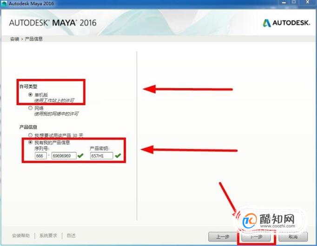Open the 系统要求 system requirements link
This screenshot has width=317, height=246.
(48, 236)
